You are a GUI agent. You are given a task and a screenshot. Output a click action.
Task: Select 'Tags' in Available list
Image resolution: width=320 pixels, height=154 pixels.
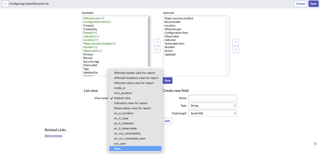click(86, 69)
